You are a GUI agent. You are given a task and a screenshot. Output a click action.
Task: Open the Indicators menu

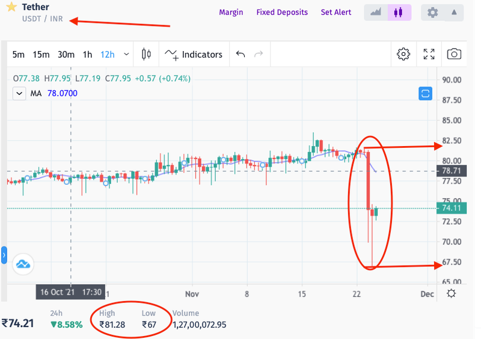[x=194, y=55]
